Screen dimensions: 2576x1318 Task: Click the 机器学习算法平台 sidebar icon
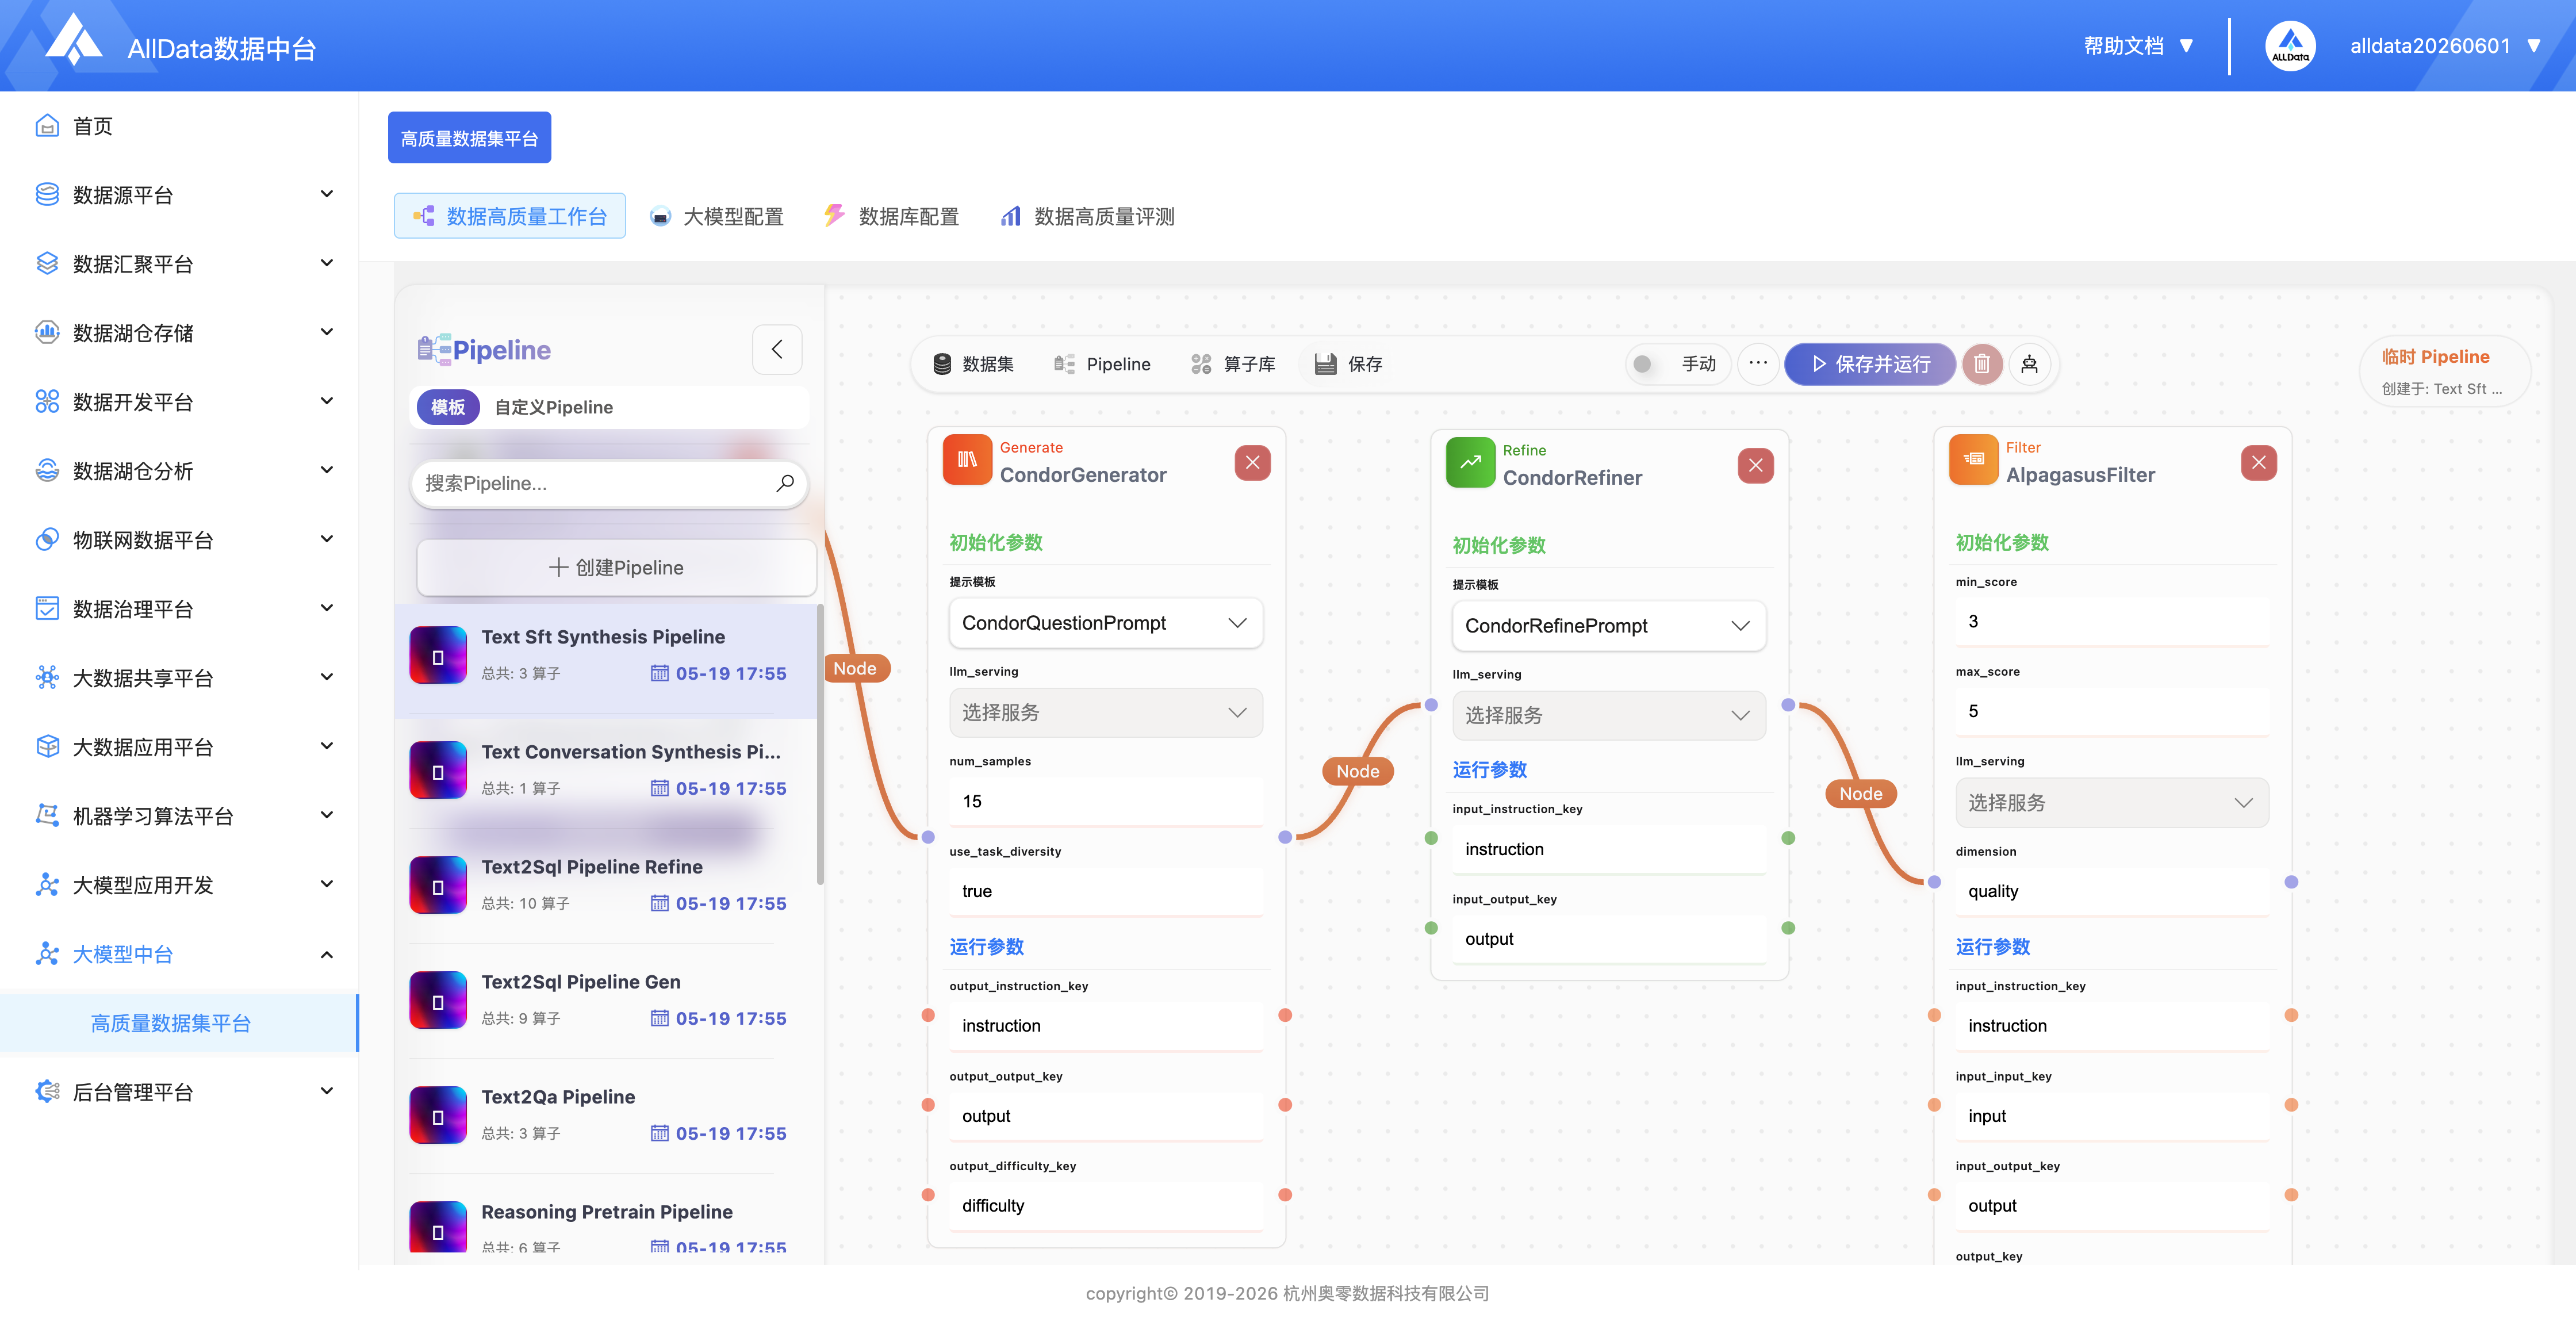[x=47, y=816]
